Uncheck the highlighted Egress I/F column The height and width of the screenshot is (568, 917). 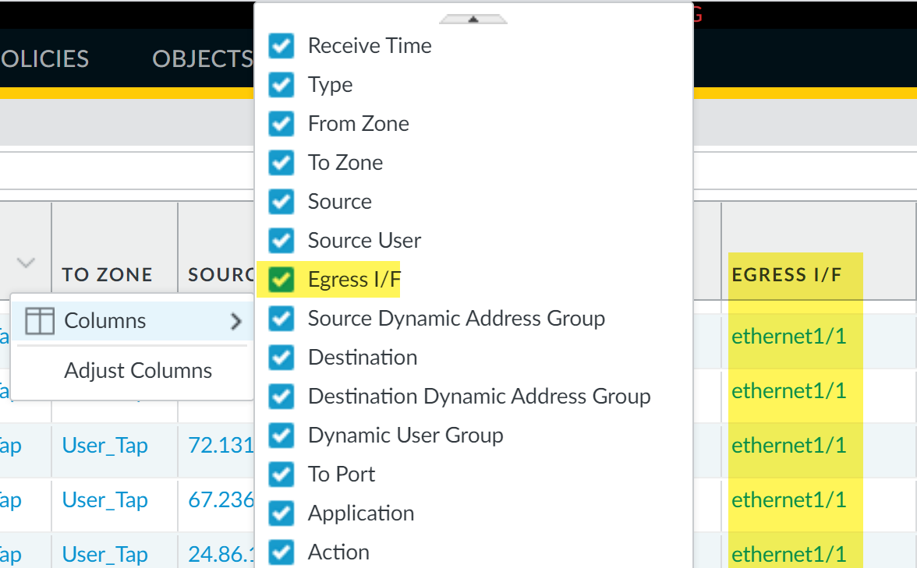coord(281,279)
